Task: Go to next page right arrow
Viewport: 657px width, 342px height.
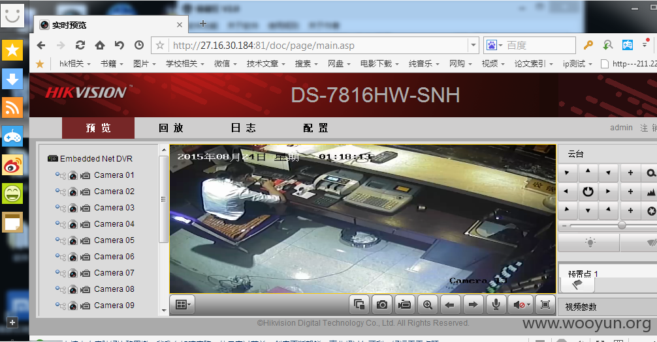Action: pyautogui.click(x=473, y=304)
